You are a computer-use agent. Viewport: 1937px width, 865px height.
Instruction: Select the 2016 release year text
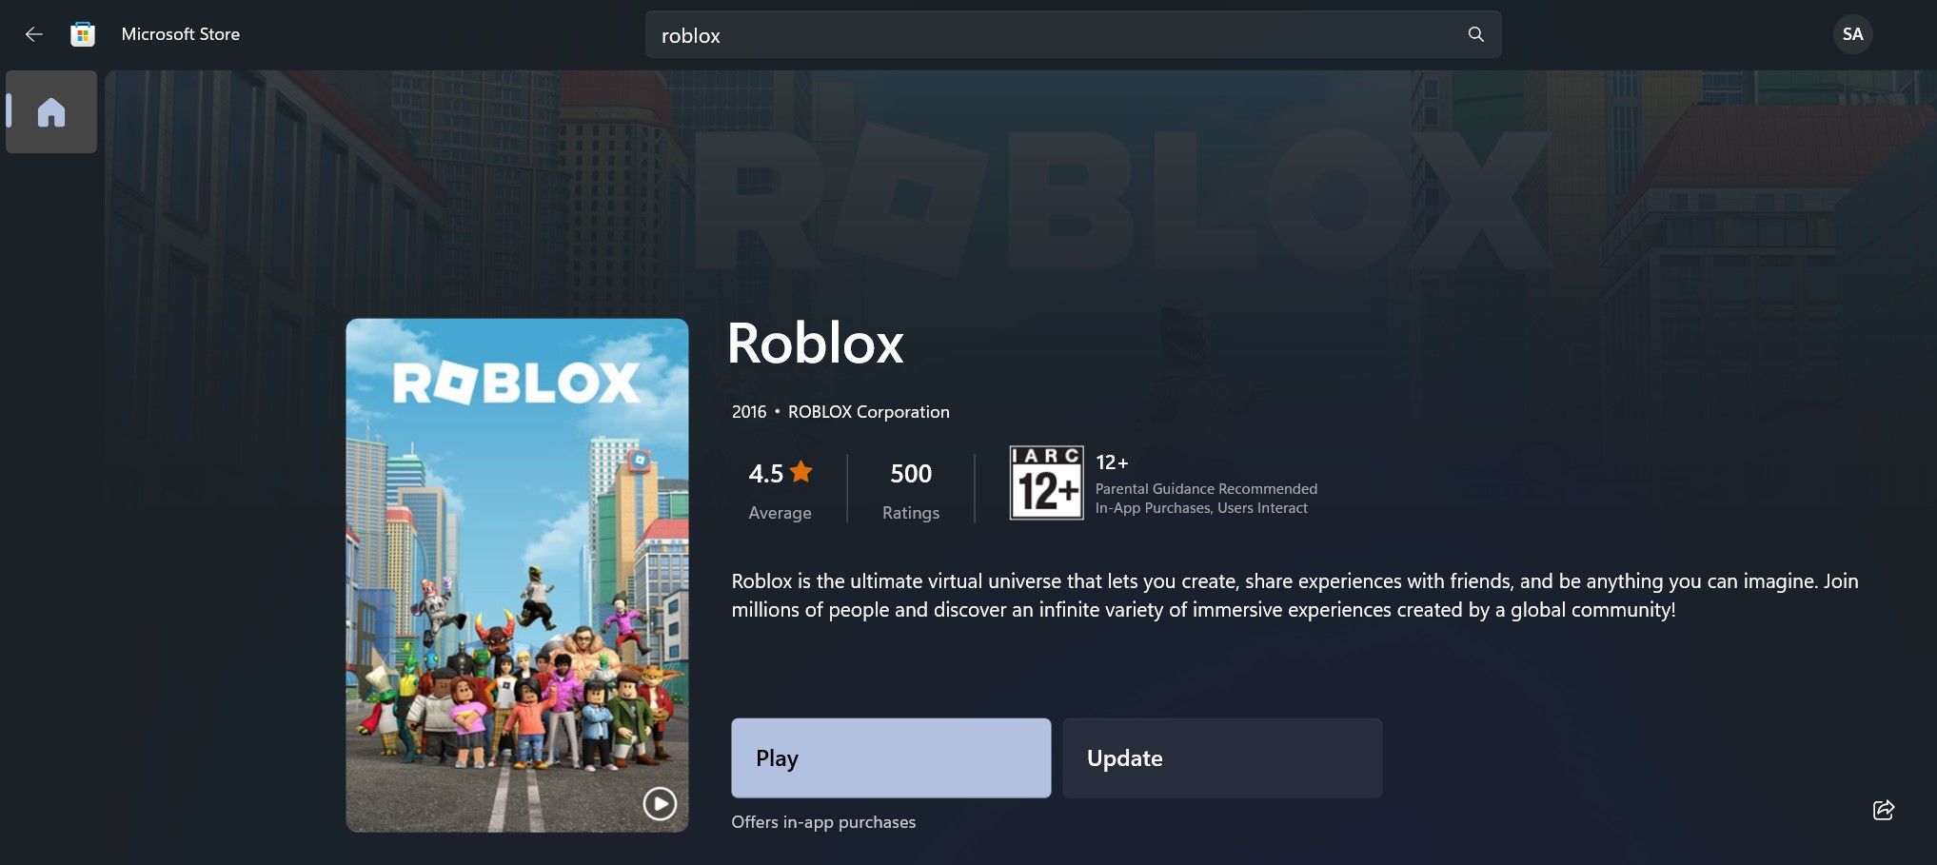click(x=749, y=411)
